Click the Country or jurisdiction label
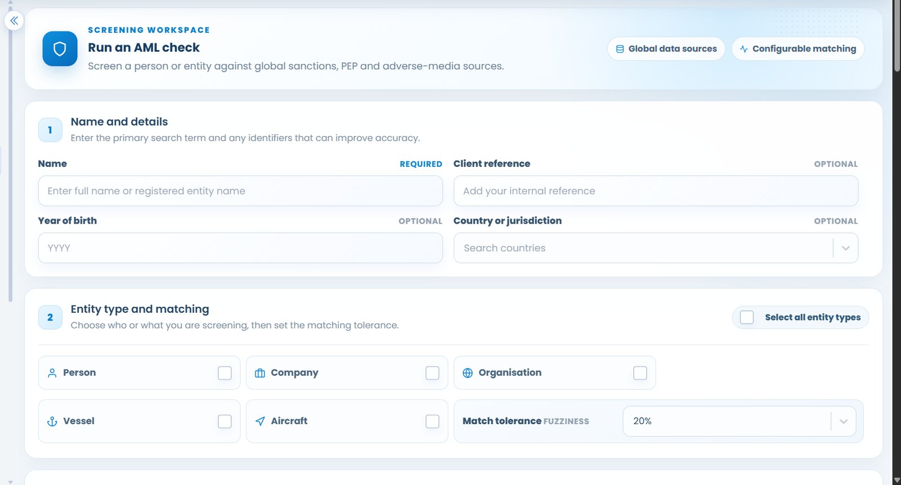This screenshot has width=901, height=485. 507,221
